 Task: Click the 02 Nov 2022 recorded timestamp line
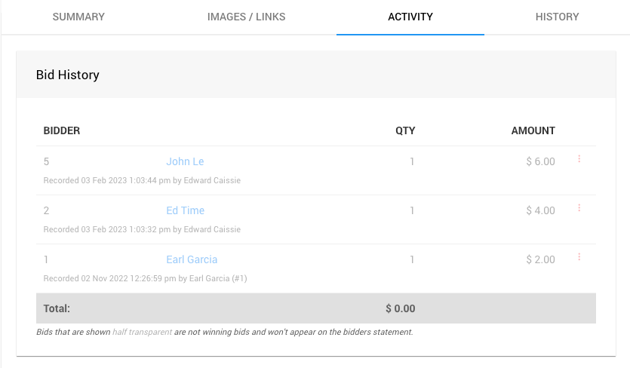(x=145, y=278)
